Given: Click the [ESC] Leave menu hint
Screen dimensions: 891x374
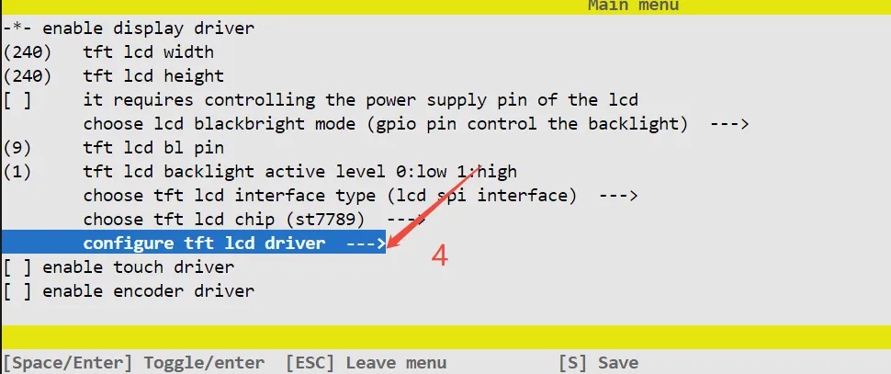Looking at the screenshot, I should (x=366, y=363).
